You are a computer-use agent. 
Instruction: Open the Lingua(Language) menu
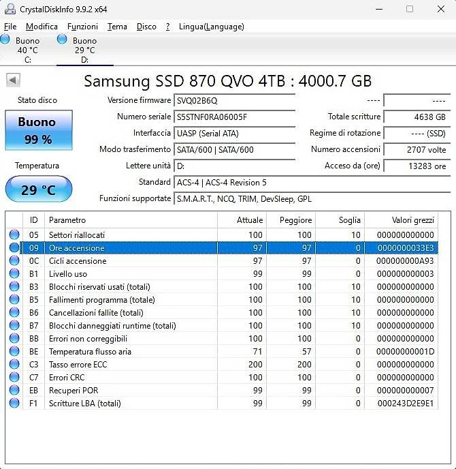pos(212,27)
